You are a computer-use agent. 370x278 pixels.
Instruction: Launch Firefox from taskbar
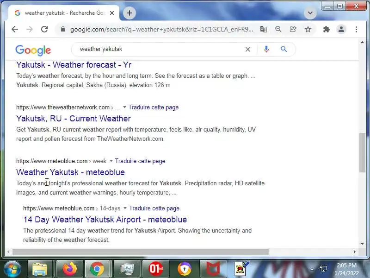coord(70,269)
